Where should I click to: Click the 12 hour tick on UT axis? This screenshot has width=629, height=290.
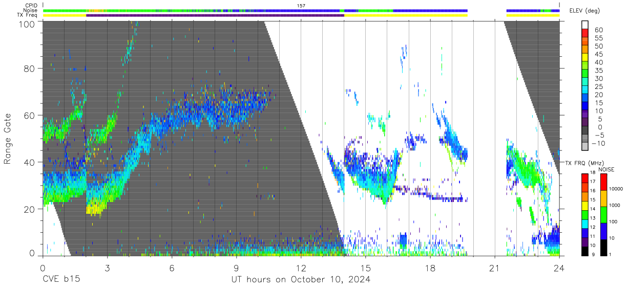301,267
